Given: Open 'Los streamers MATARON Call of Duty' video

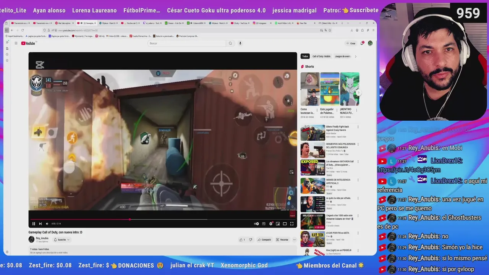Looking at the screenshot, I should (x=313, y=168).
